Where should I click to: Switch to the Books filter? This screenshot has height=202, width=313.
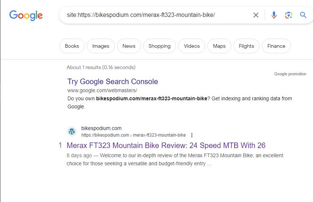[72, 46]
